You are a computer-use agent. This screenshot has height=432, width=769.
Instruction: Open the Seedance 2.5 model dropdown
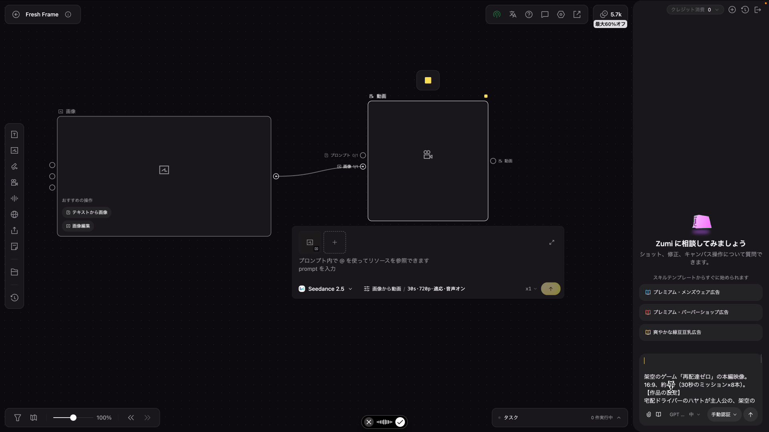tap(325, 289)
